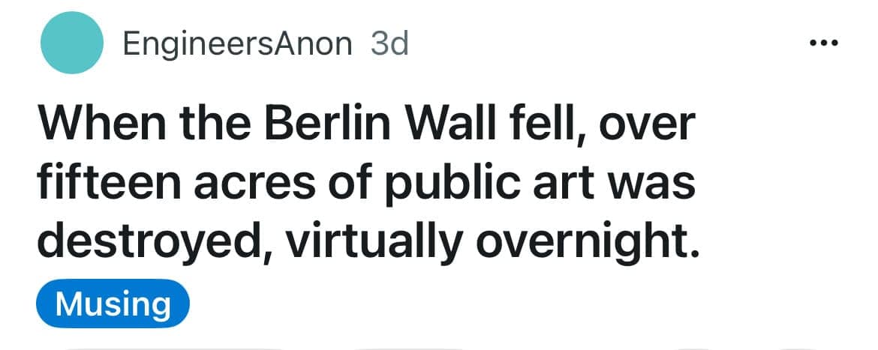Image resolution: width=878 pixels, height=350 pixels.
Task: Open the EngineersAnon profile link
Action: (237, 44)
